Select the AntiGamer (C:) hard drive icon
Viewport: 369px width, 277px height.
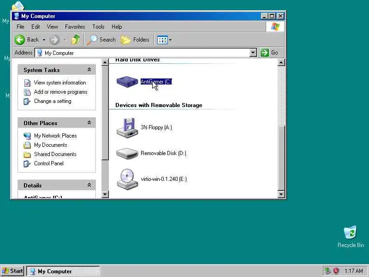click(127, 82)
